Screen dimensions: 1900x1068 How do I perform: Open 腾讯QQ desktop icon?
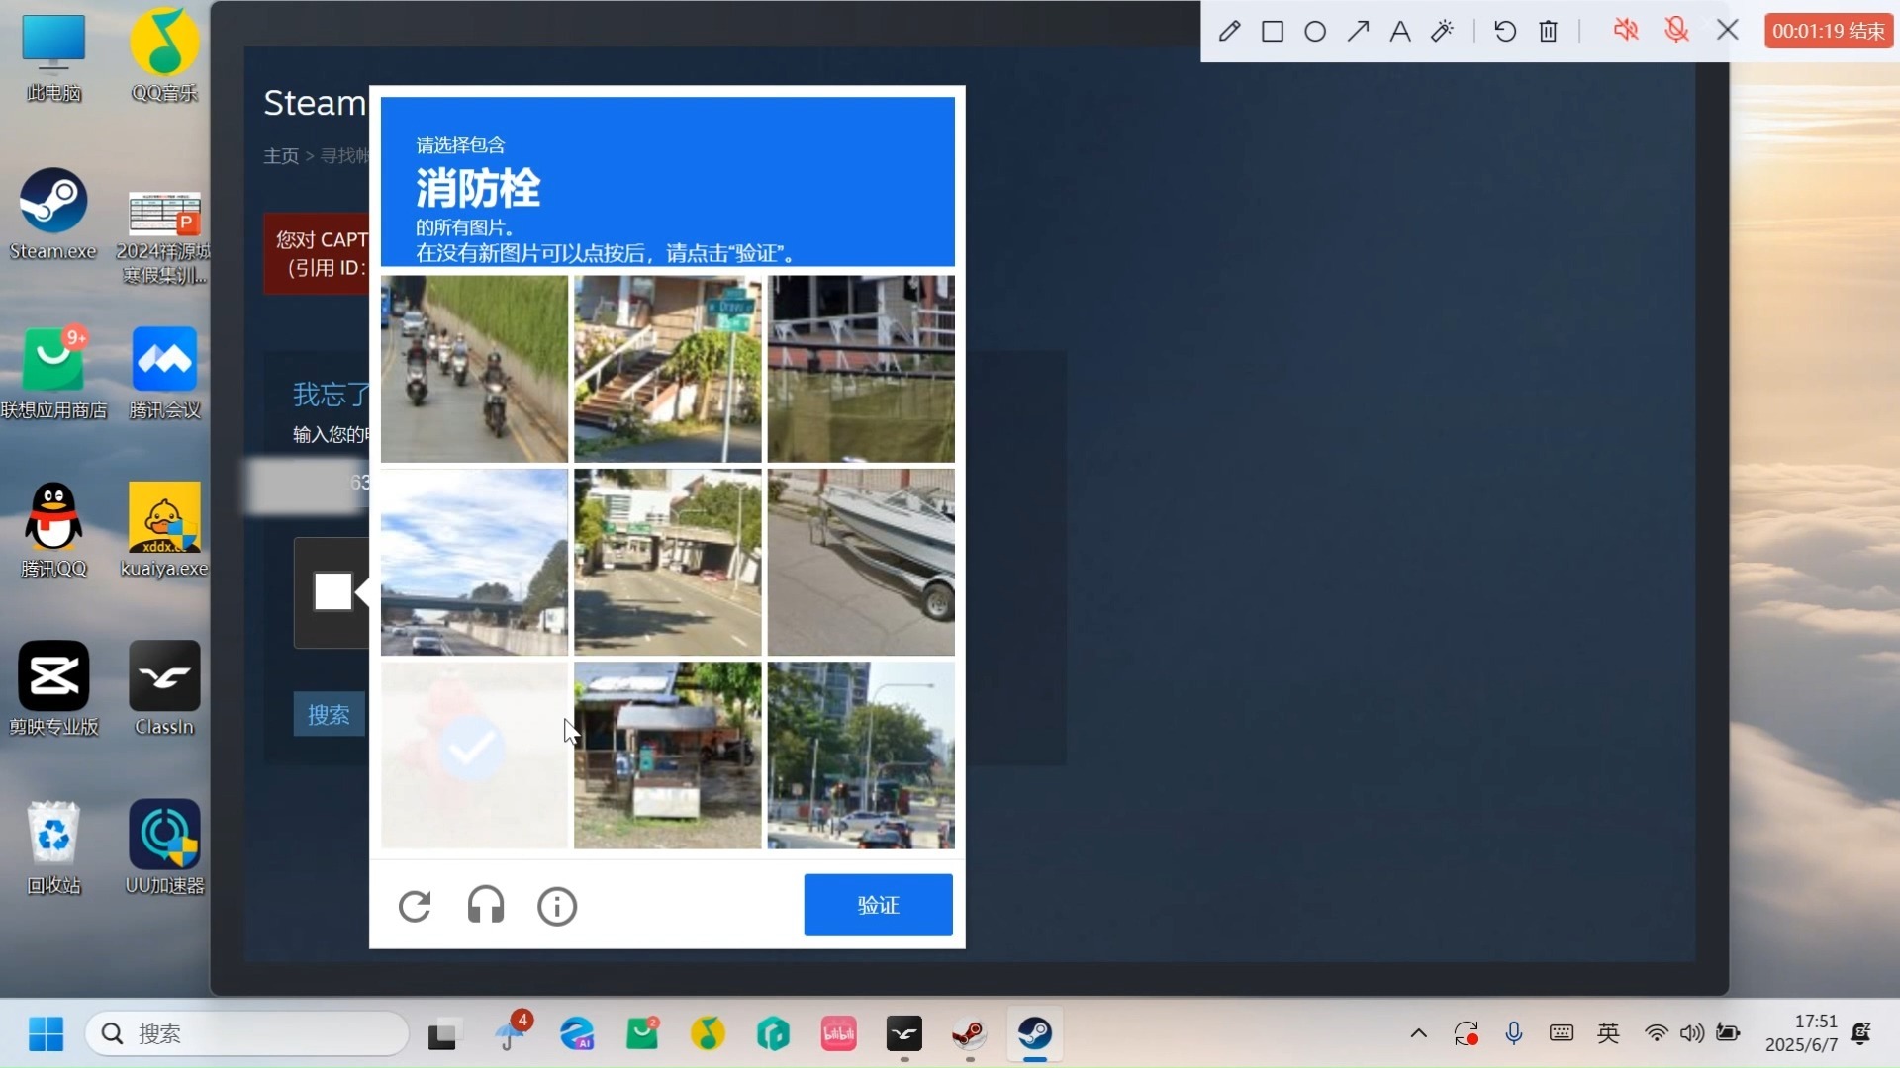click(x=53, y=530)
